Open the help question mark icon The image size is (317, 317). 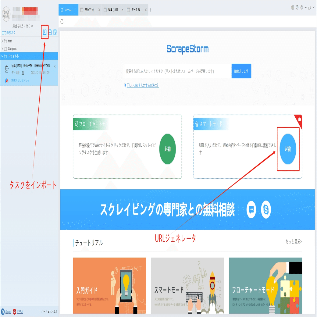pyautogui.click(x=297, y=8)
